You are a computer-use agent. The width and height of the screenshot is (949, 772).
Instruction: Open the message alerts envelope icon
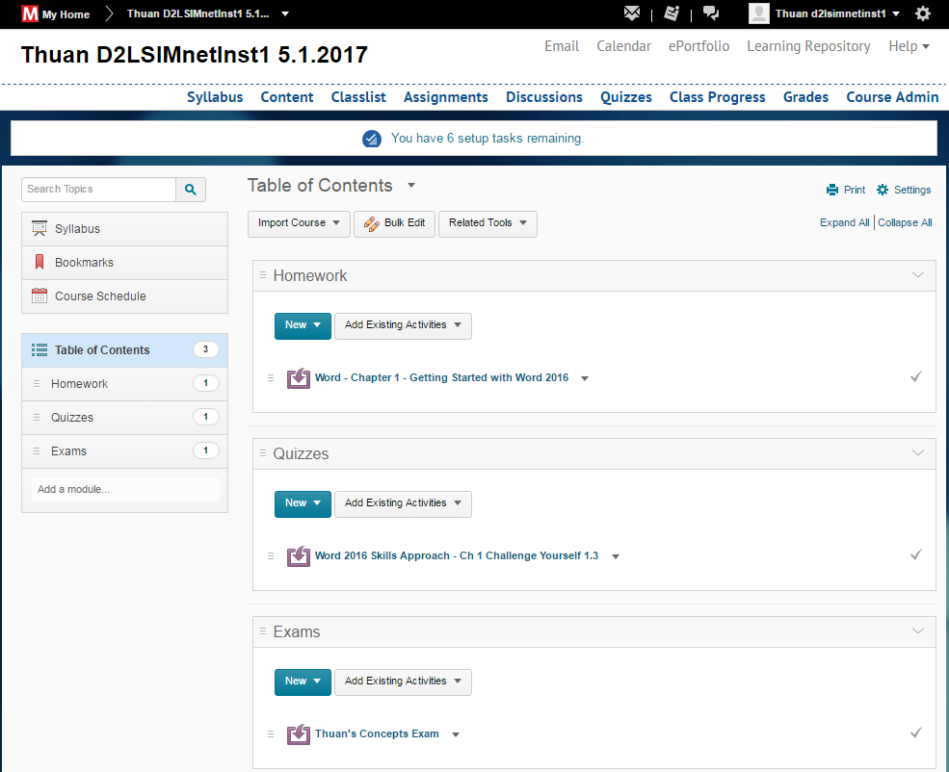(x=632, y=13)
